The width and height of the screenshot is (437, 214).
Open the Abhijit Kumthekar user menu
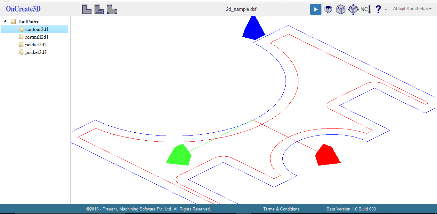click(412, 9)
